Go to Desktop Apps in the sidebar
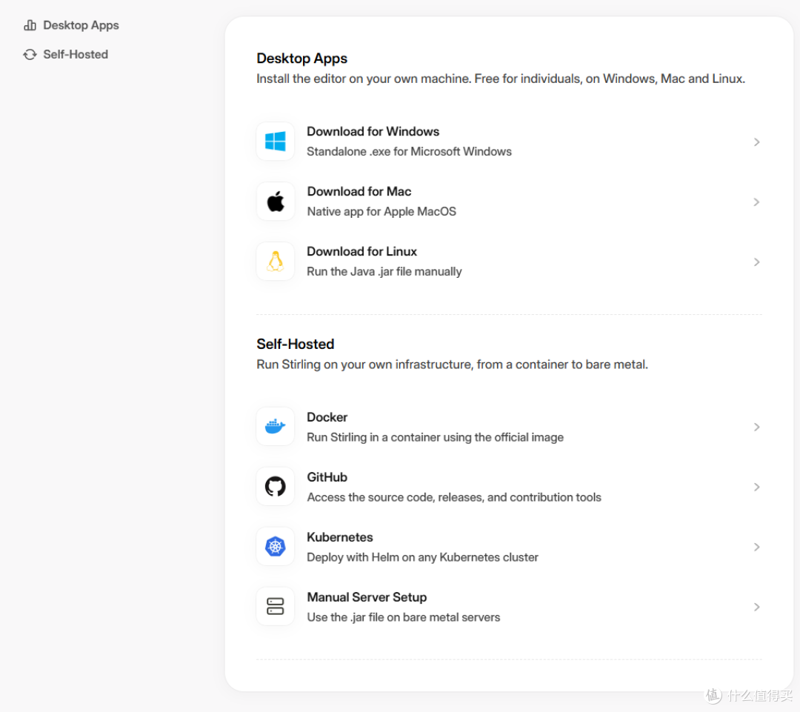The height and width of the screenshot is (712, 800). [81, 25]
